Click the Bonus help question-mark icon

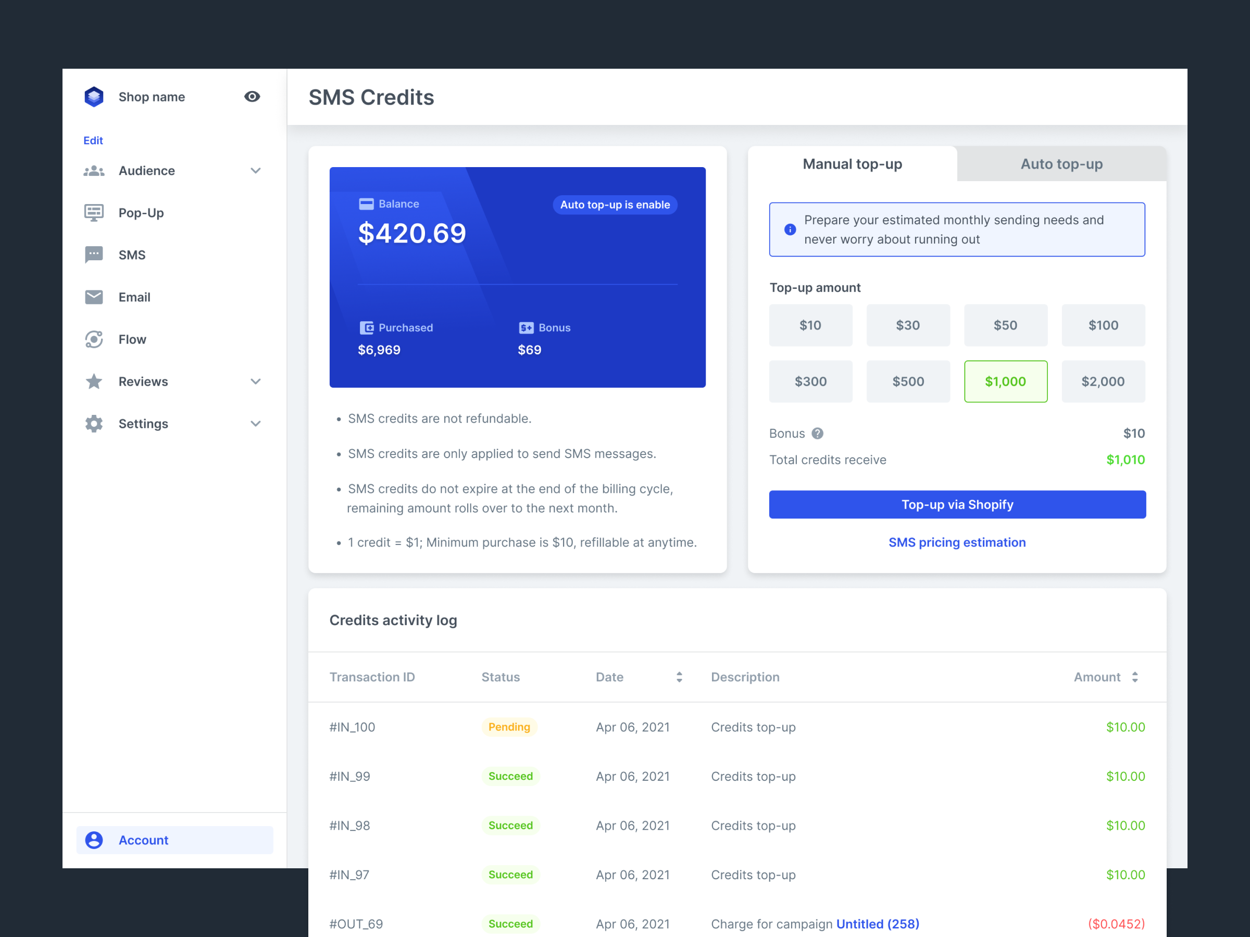click(x=817, y=433)
